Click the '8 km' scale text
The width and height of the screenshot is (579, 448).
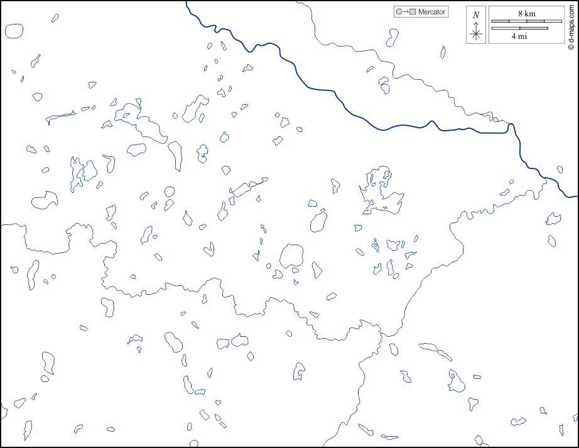(527, 14)
